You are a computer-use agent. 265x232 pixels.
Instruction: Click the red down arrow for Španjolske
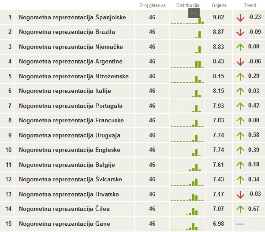pos(240,17)
